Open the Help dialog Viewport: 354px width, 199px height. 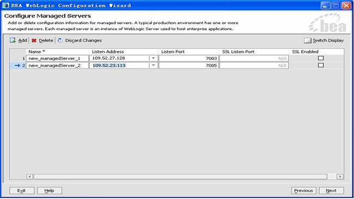(x=50, y=190)
